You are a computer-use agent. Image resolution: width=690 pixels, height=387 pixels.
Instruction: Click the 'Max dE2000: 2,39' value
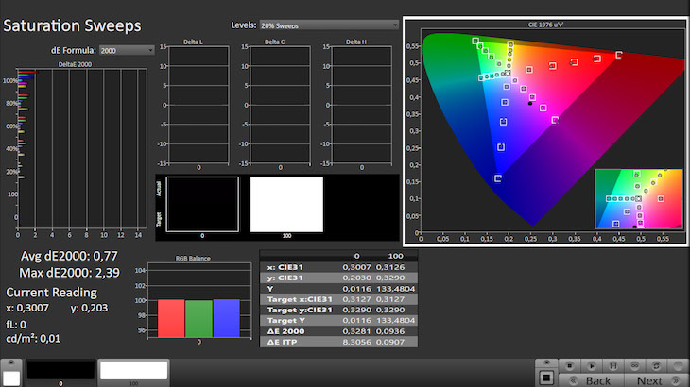pyautogui.click(x=69, y=273)
